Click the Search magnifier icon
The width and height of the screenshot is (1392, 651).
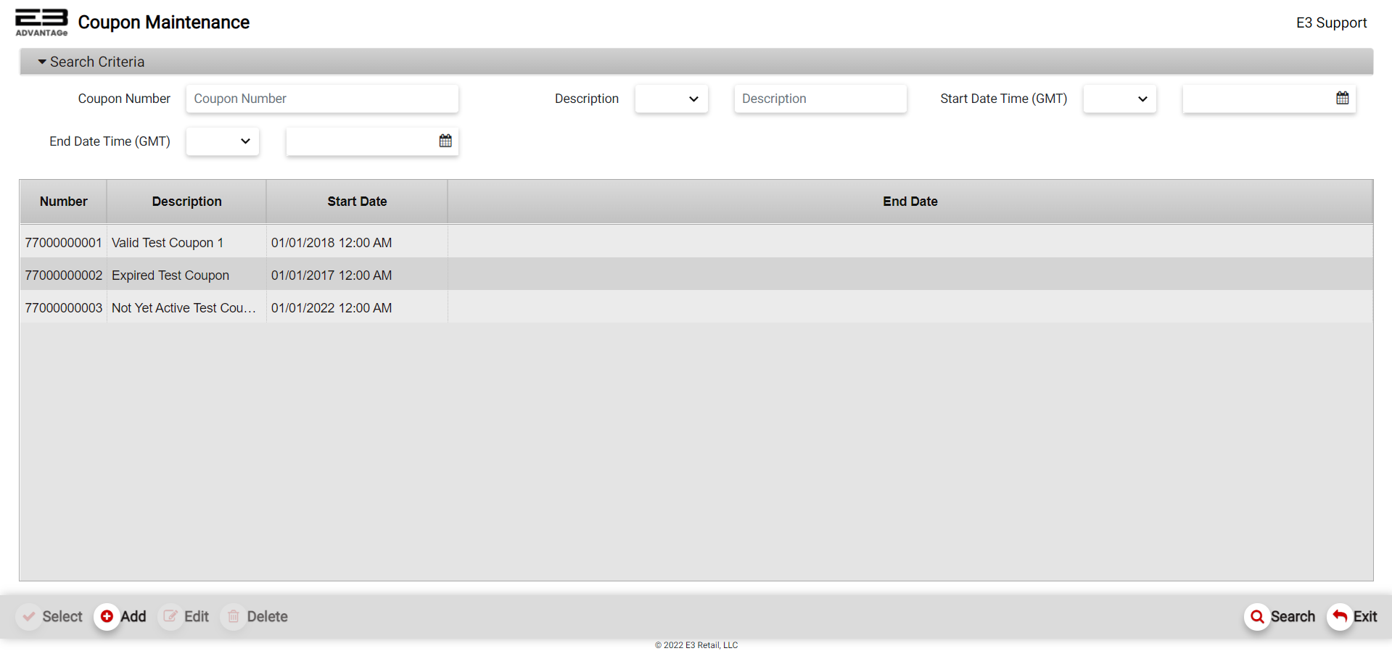pyautogui.click(x=1257, y=616)
